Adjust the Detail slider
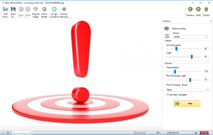Viewport: 213px width, 135px height. pyautogui.click(x=192, y=57)
